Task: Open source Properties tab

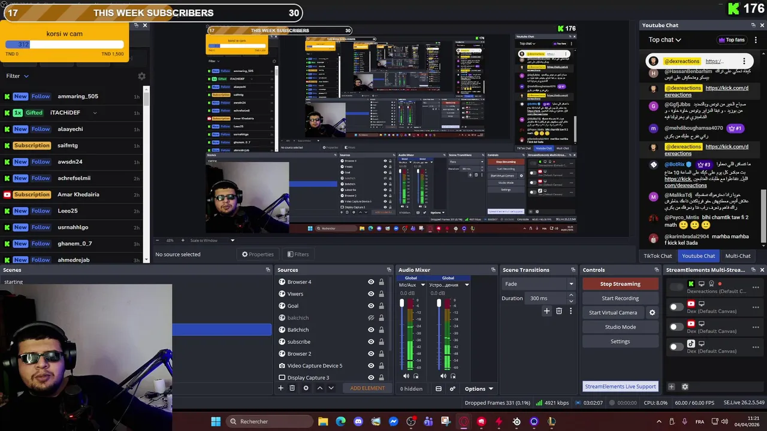Action: pos(258,254)
